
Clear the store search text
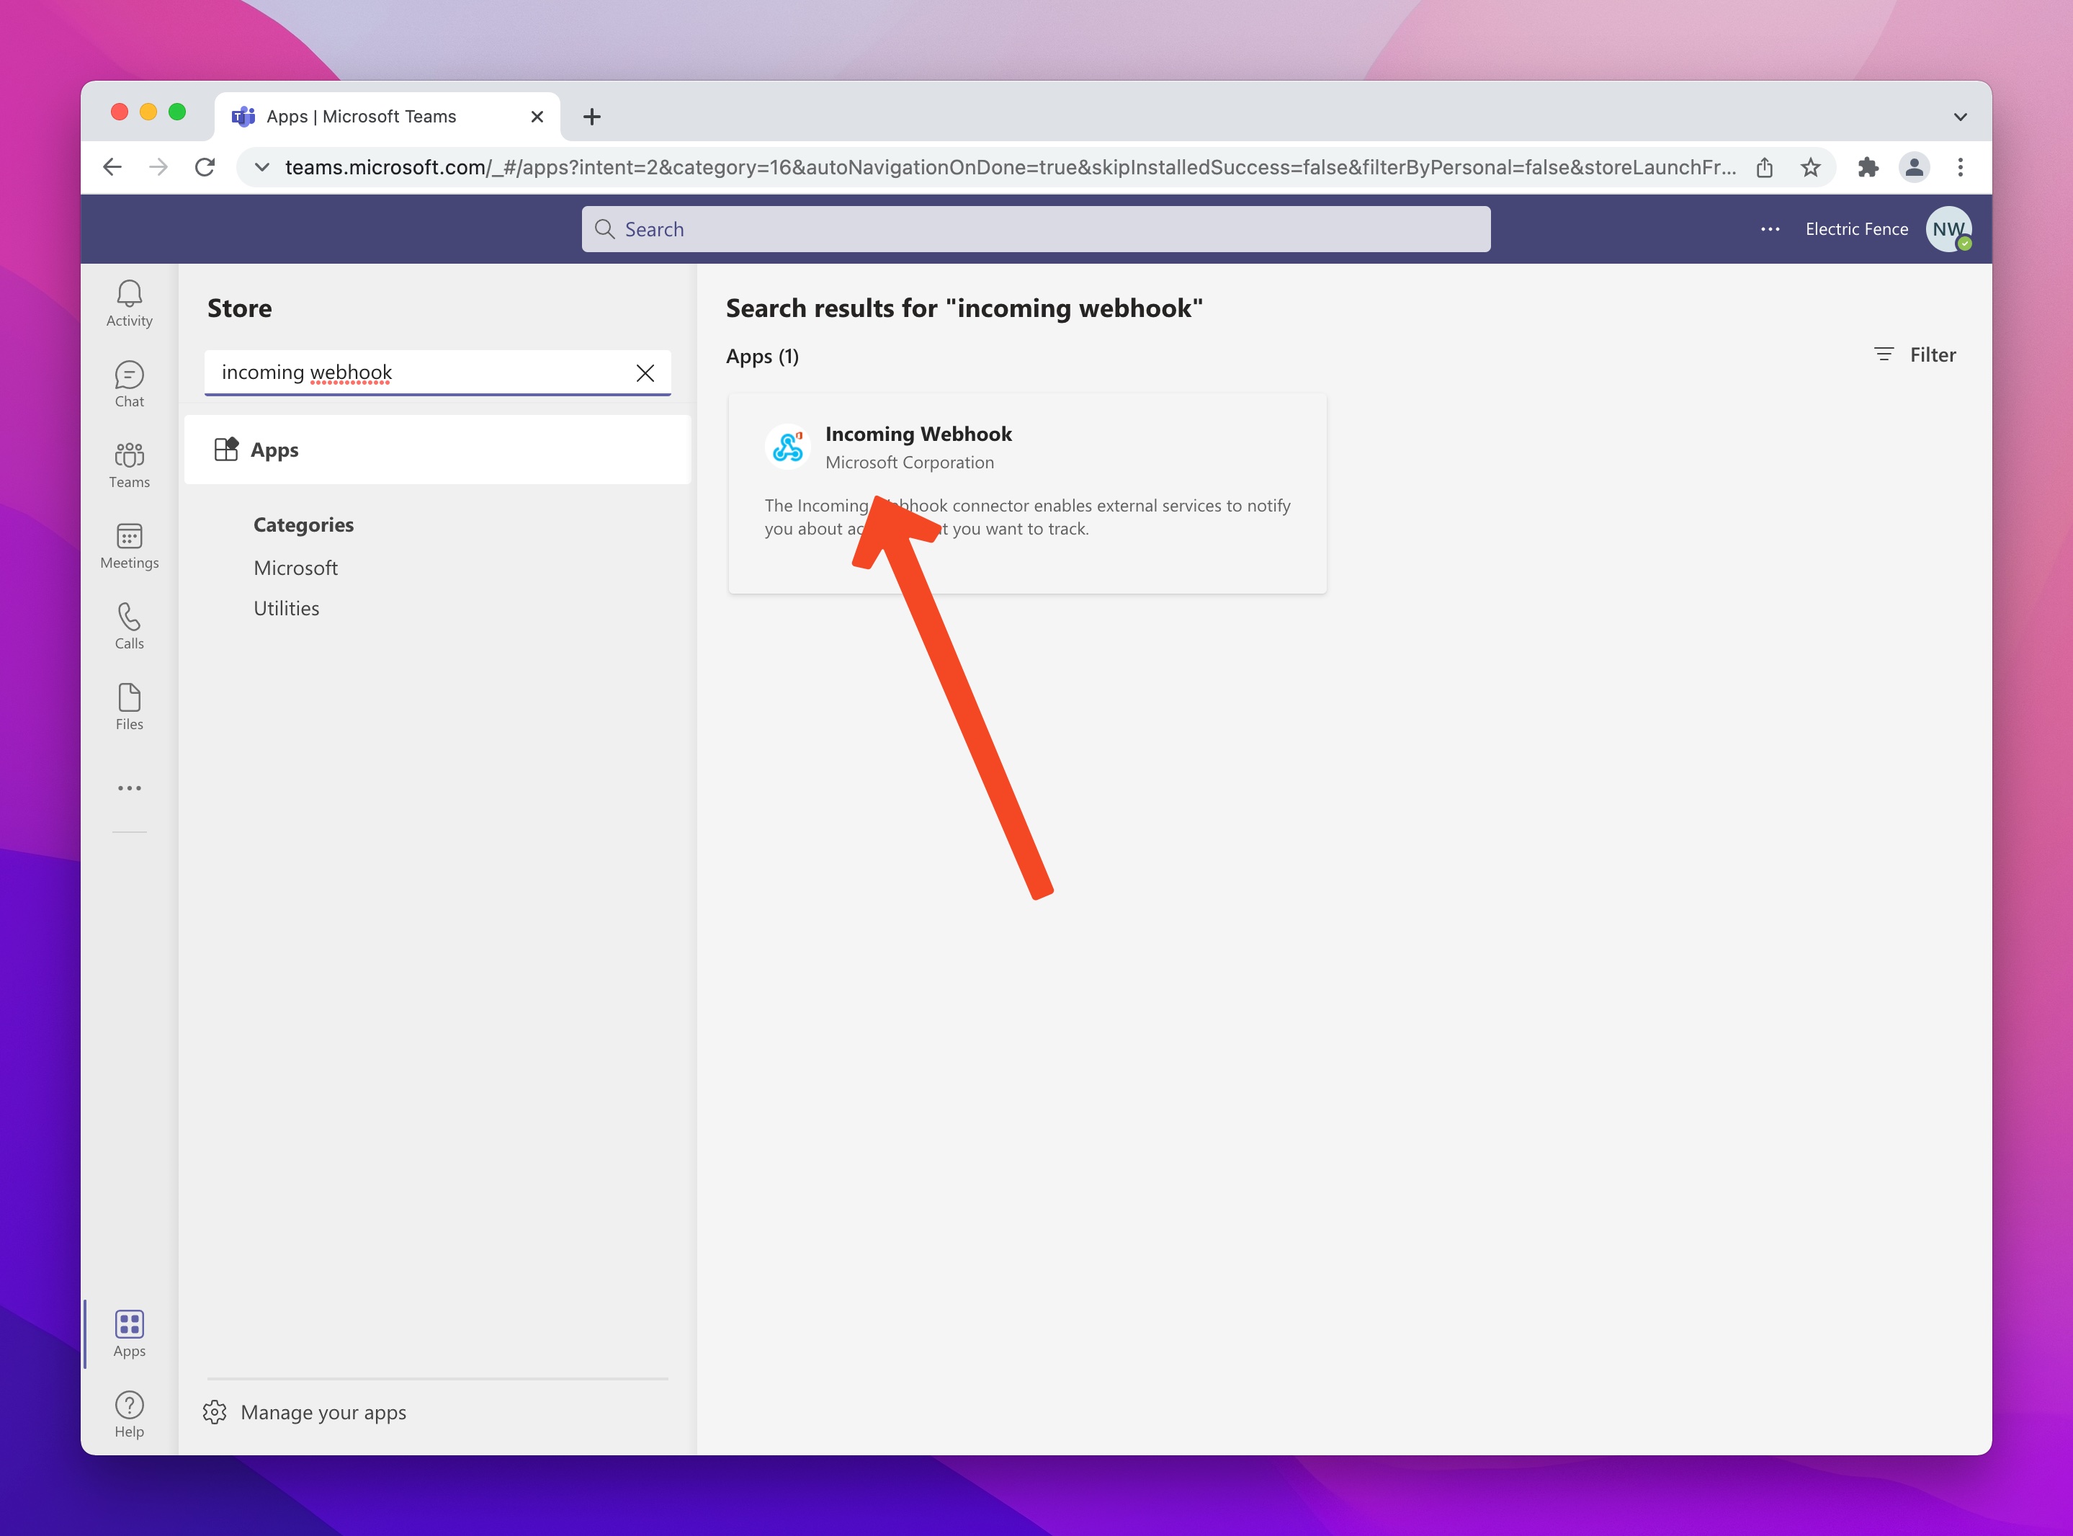click(645, 373)
